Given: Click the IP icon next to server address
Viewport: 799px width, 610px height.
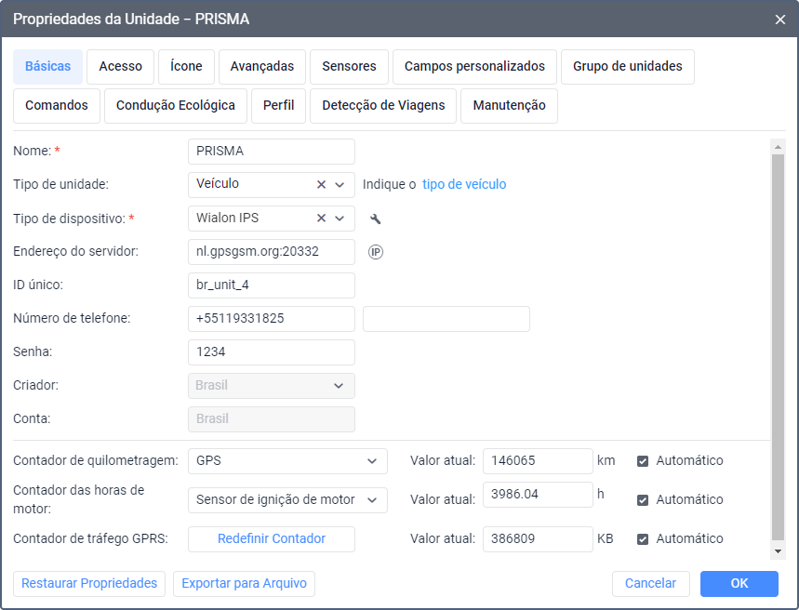Looking at the screenshot, I should pos(376,252).
